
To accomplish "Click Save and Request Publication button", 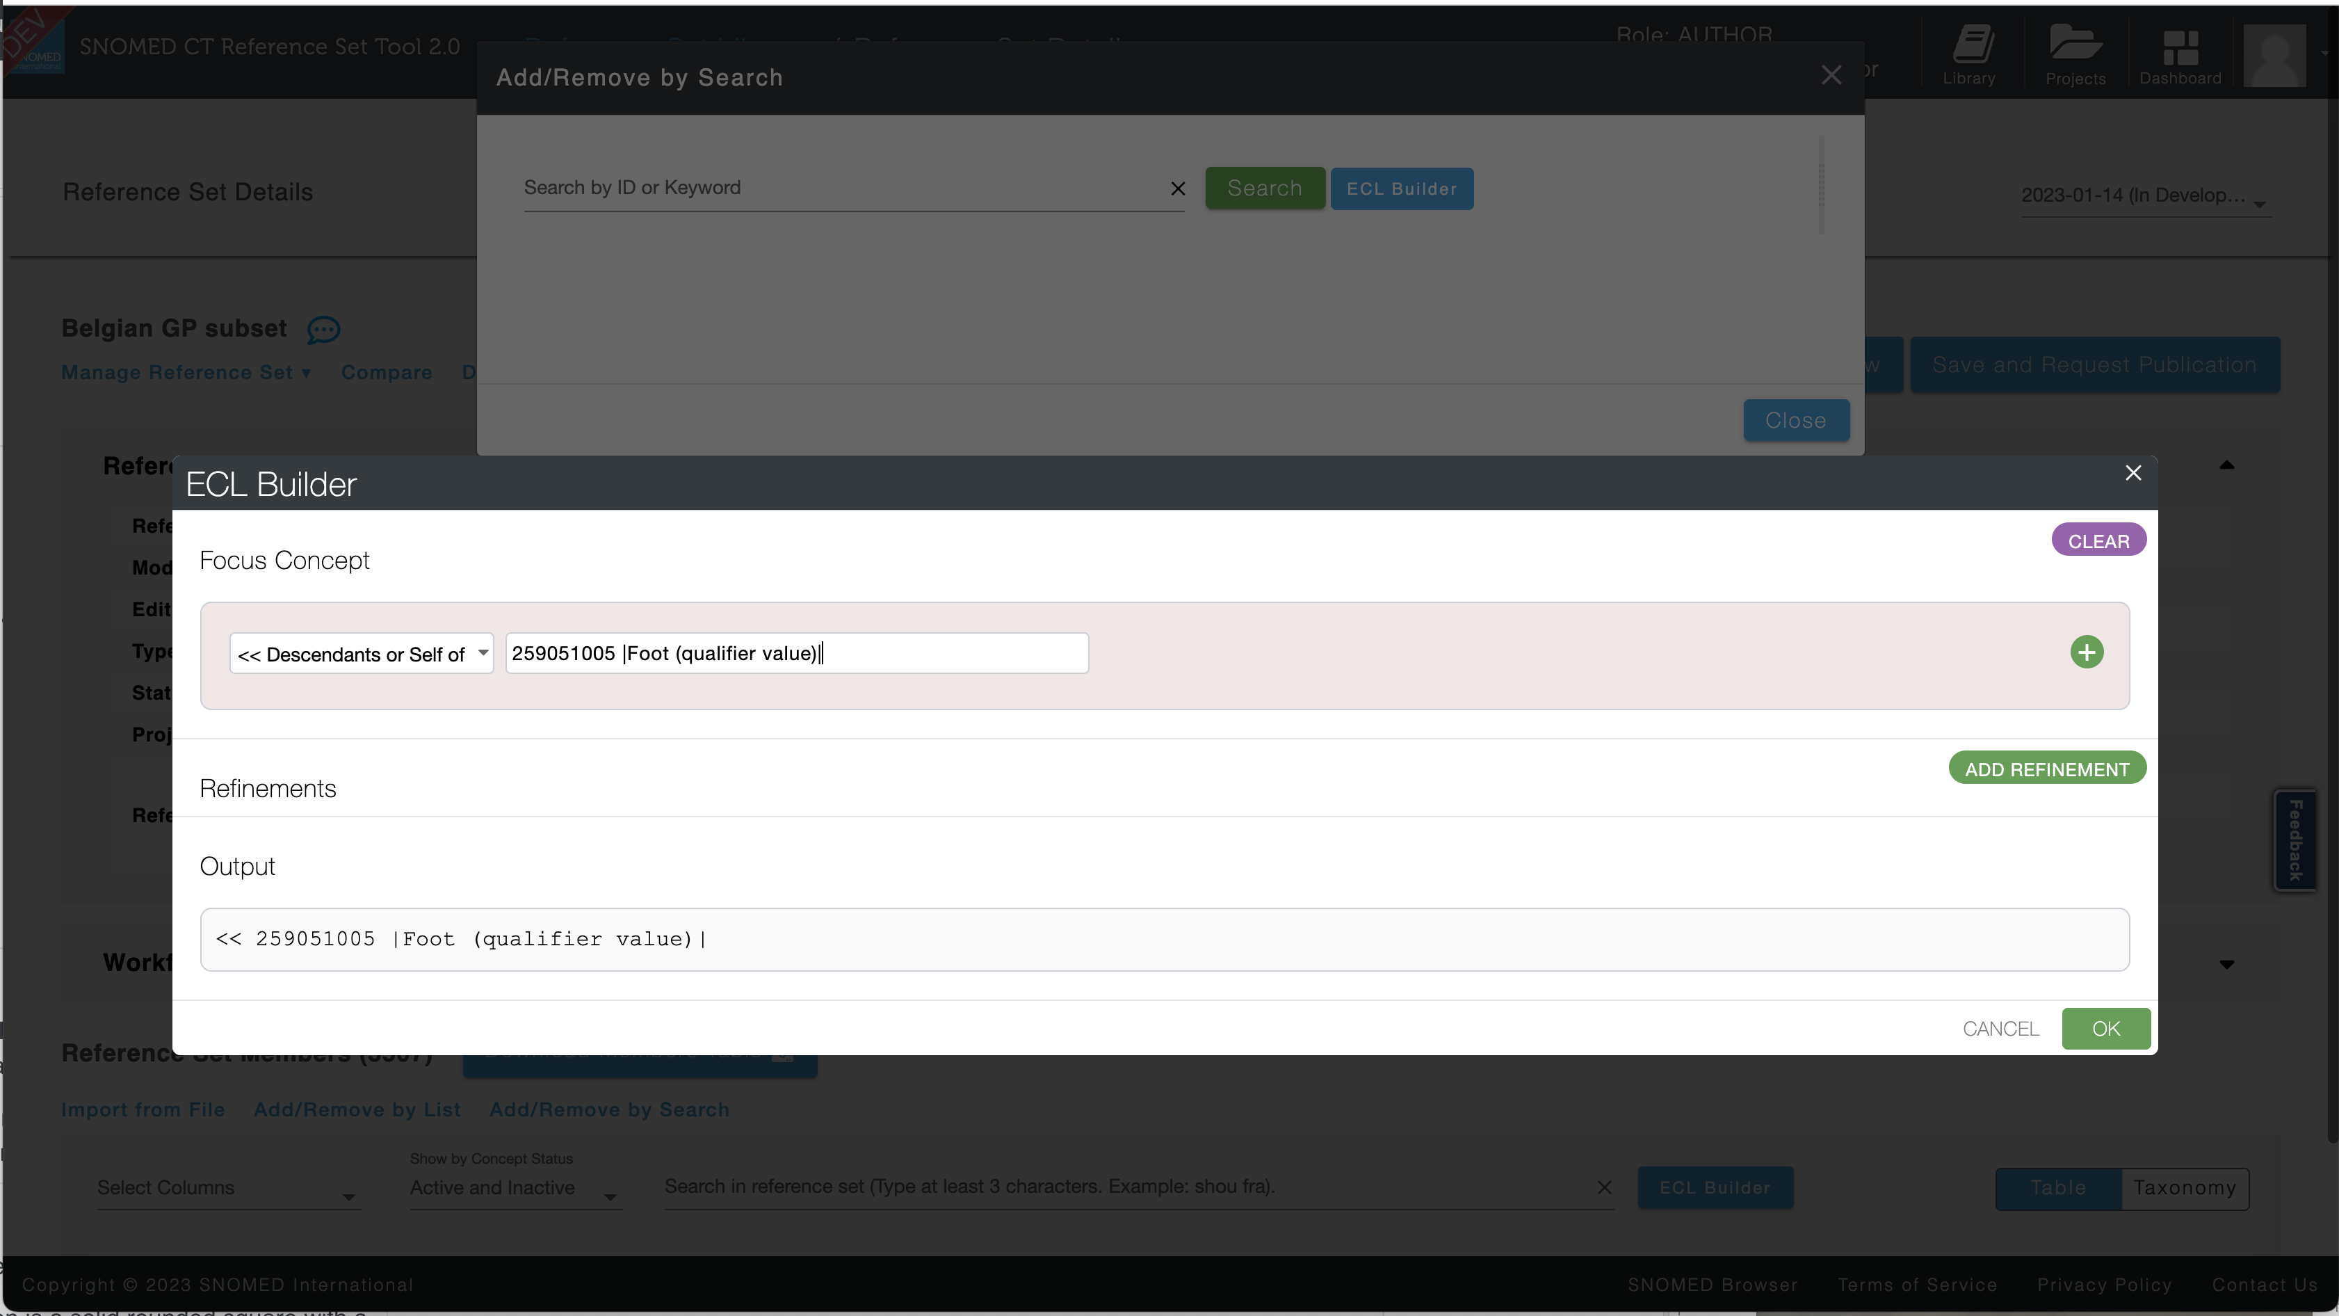I will (x=2095, y=365).
